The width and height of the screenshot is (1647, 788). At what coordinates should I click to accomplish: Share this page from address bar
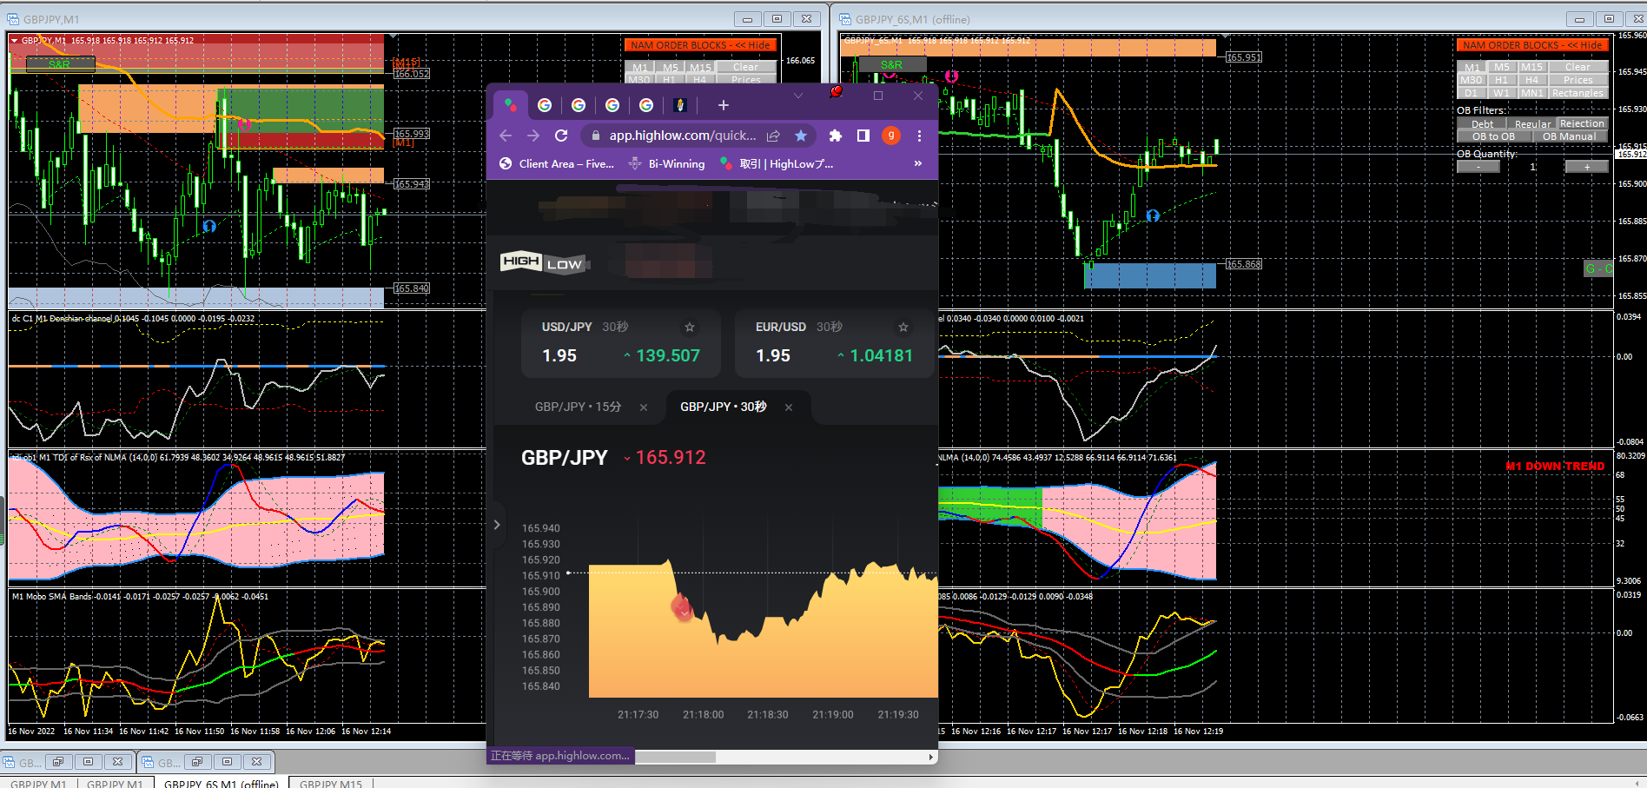click(x=773, y=136)
